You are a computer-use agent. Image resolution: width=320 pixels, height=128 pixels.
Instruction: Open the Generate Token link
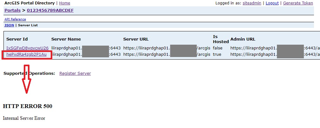(298, 3)
